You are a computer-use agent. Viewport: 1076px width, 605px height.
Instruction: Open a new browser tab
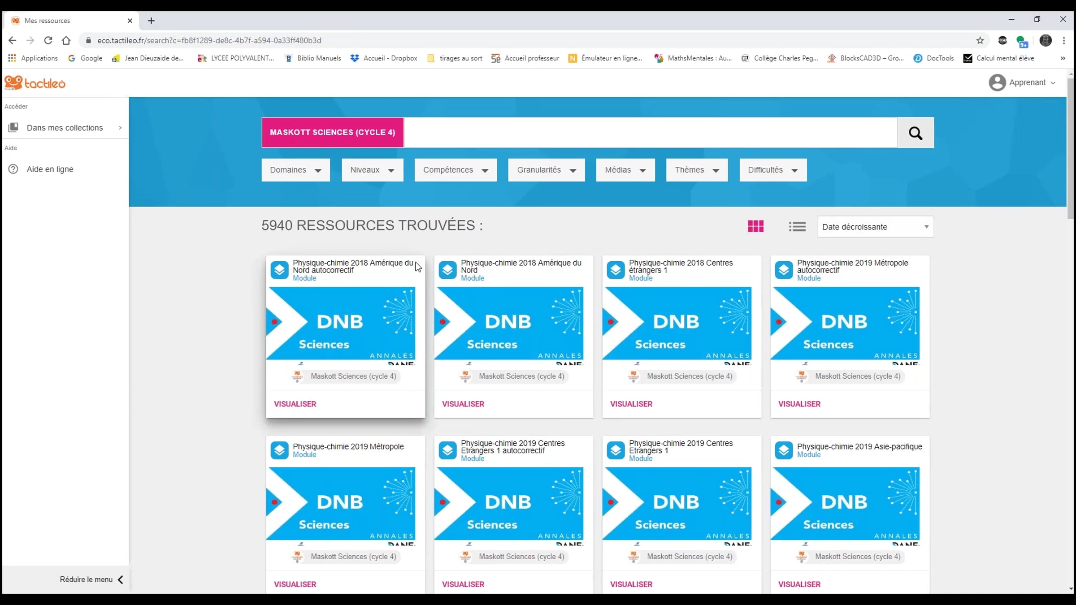[151, 21]
